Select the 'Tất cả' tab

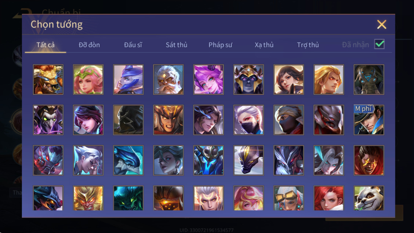point(46,45)
